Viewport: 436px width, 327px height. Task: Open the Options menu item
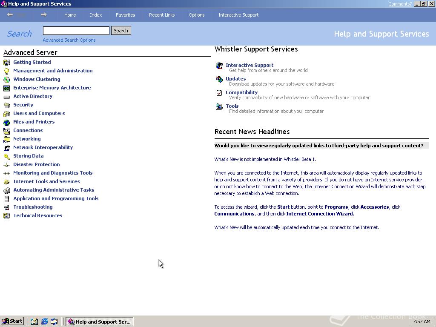197,15
